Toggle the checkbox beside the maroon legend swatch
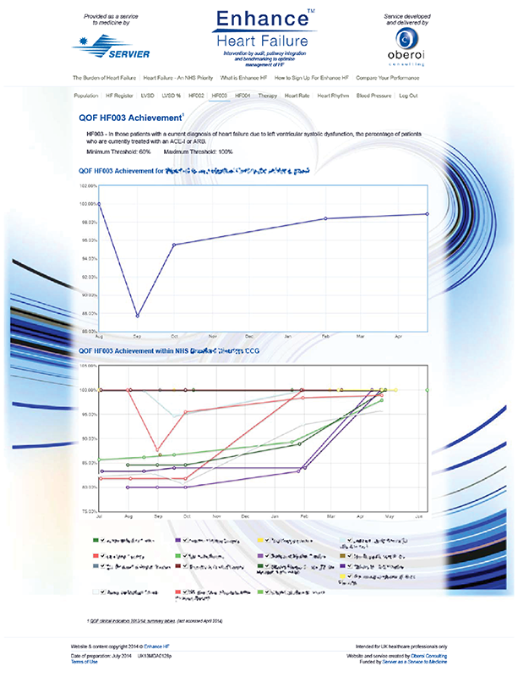Image resolution: width=518 pixels, height=677 pixels. tap(185, 565)
